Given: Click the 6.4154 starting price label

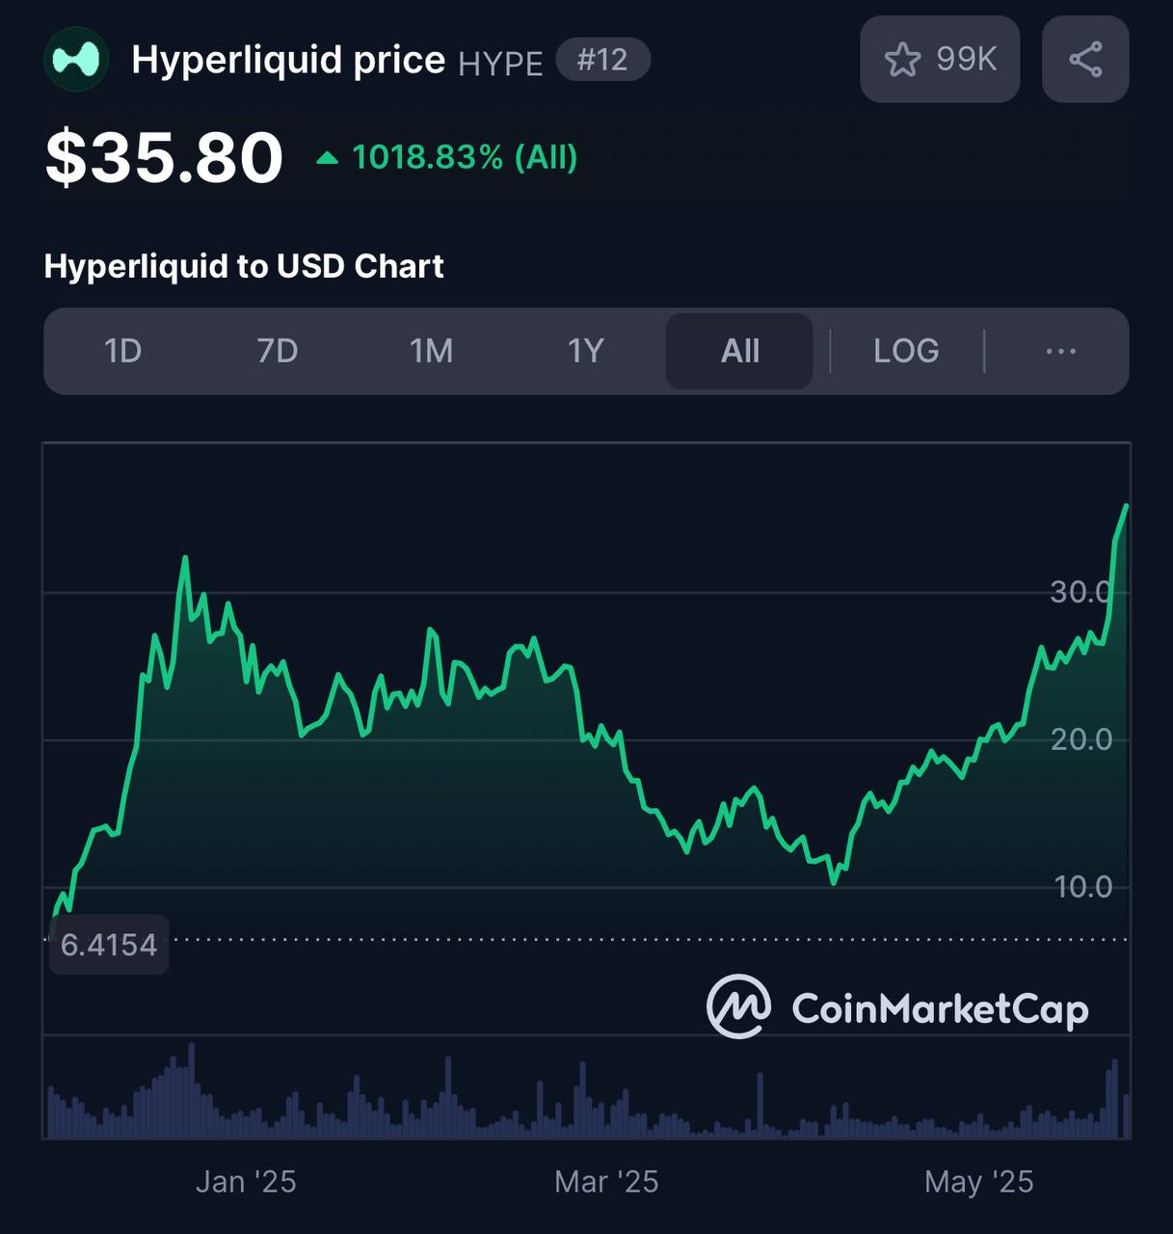Looking at the screenshot, I should tap(109, 945).
